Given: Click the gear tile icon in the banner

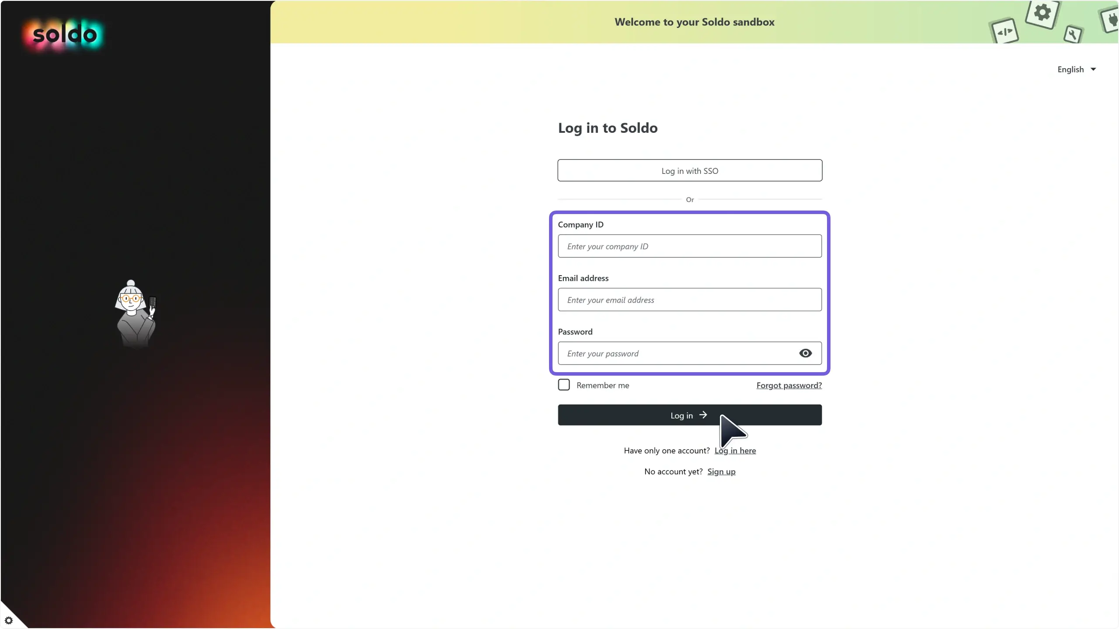Looking at the screenshot, I should tap(1042, 14).
